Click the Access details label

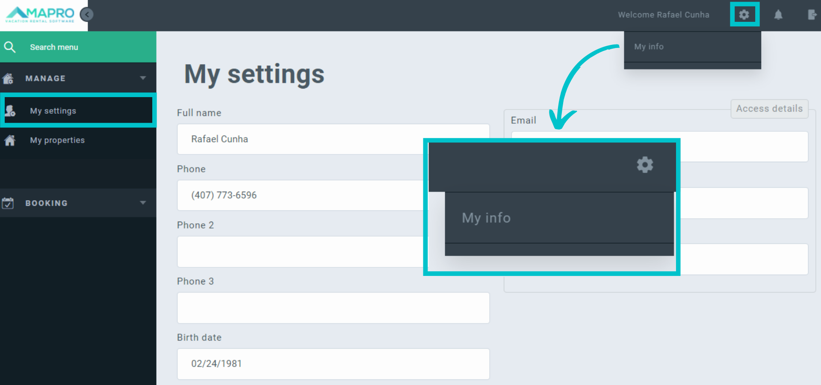769,109
